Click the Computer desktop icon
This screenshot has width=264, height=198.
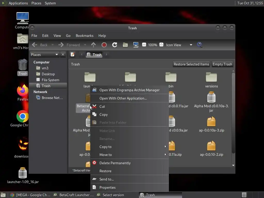coord(23,18)
